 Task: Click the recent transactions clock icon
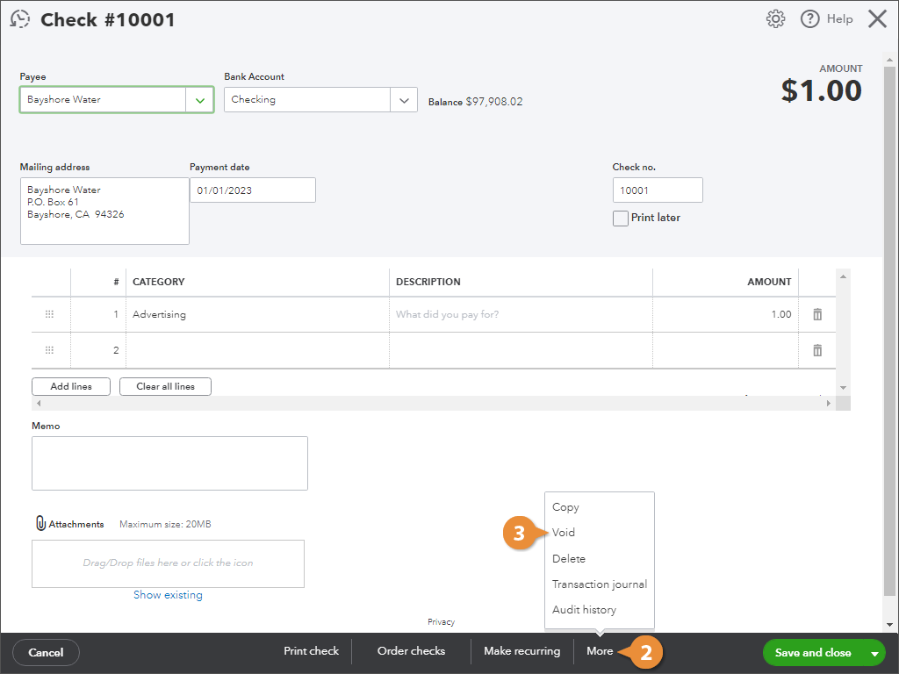coord(19,19)
